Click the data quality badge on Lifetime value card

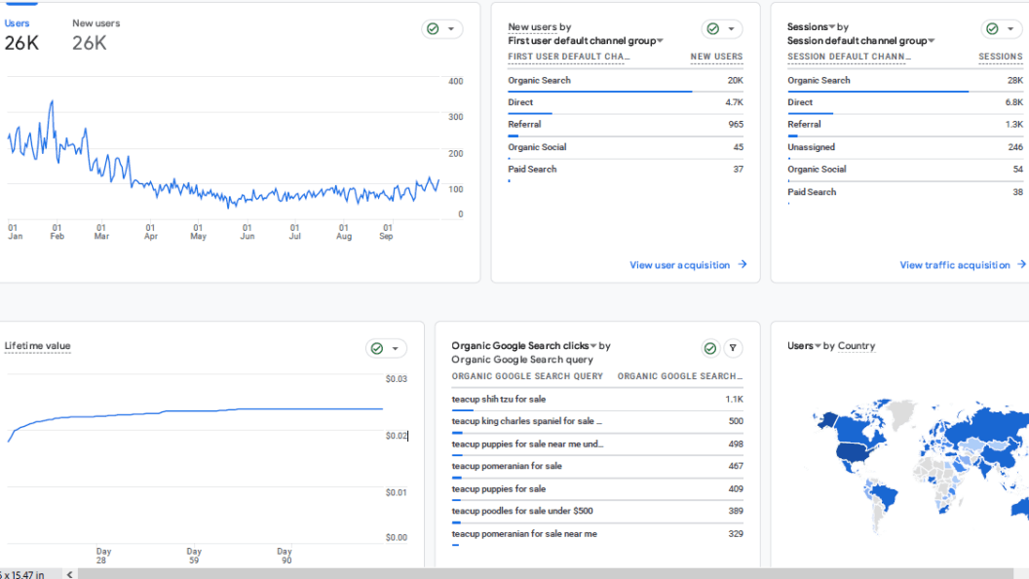(379, 348)
